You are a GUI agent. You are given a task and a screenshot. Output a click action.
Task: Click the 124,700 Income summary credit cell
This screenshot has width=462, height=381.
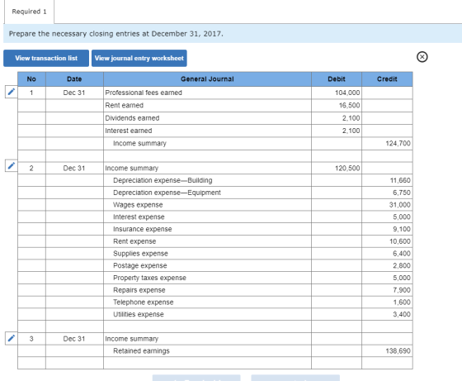[x=387, y=144]
